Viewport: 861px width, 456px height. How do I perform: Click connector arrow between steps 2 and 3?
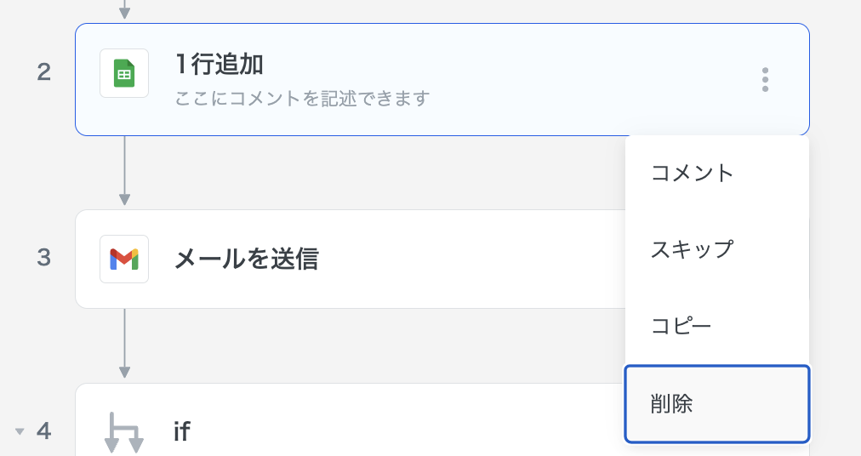124,172
